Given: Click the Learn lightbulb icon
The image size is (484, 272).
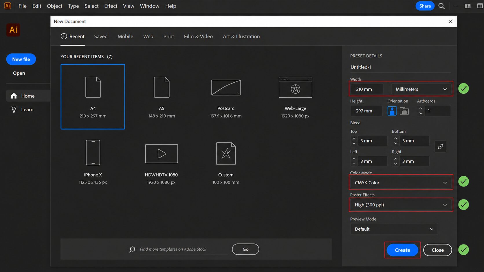Looking at the screenshot, I should [14, 109].
